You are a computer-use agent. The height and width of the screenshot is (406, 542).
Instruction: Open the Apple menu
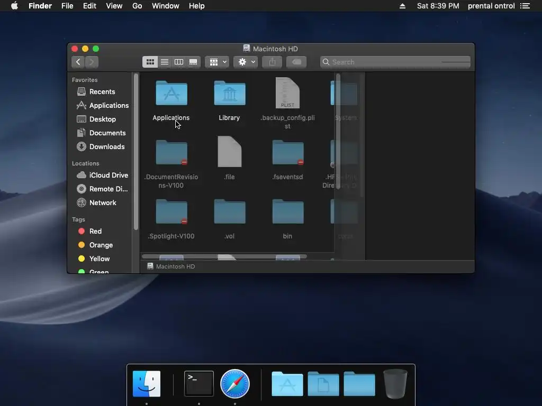(14, 6)
